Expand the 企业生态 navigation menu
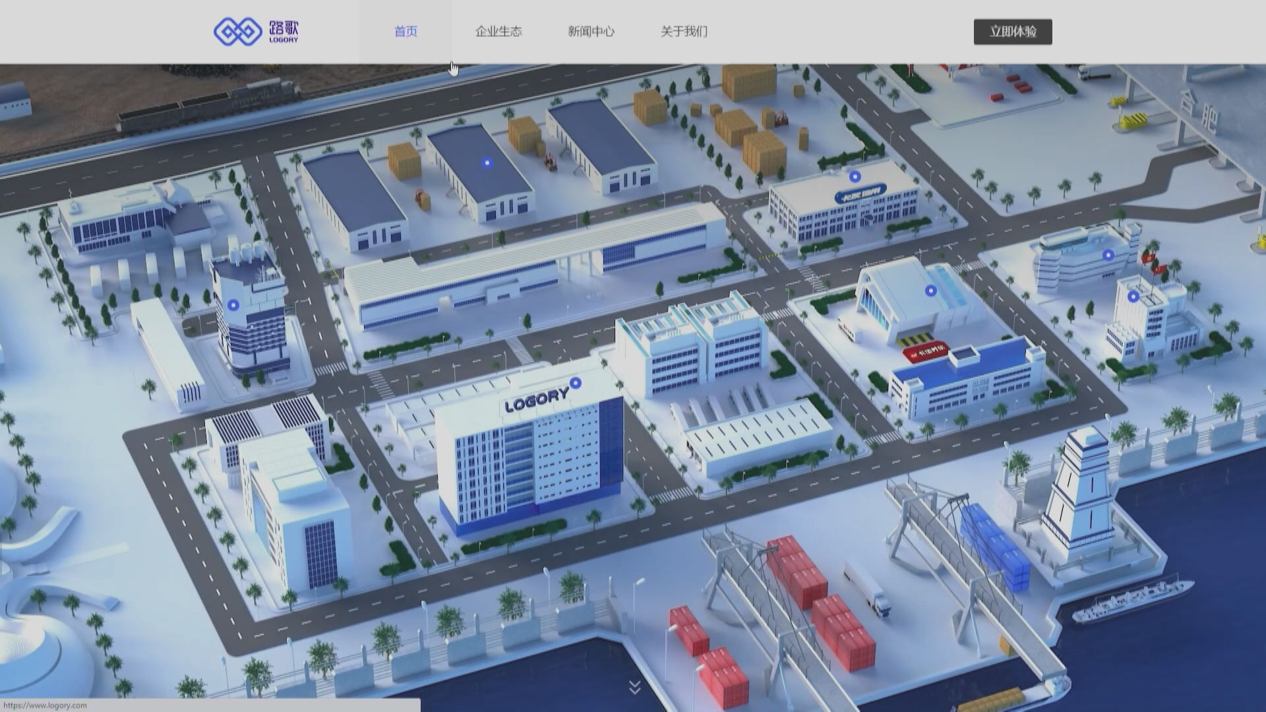The height and width of the screenshot is (712, 1266). 498,32
